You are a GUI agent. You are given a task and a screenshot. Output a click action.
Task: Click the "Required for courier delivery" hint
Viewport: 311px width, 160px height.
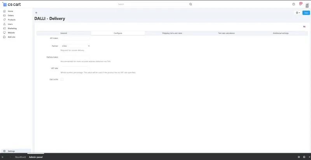tap(72, 51)
